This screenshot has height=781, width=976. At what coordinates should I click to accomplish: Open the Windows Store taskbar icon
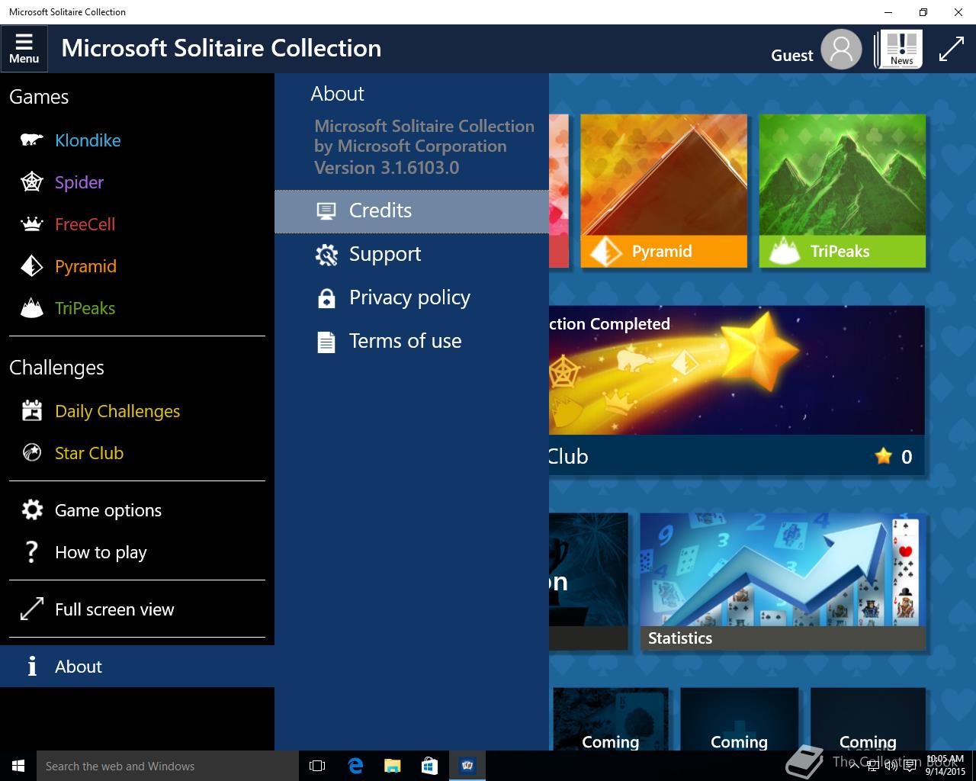click(430, 766)
